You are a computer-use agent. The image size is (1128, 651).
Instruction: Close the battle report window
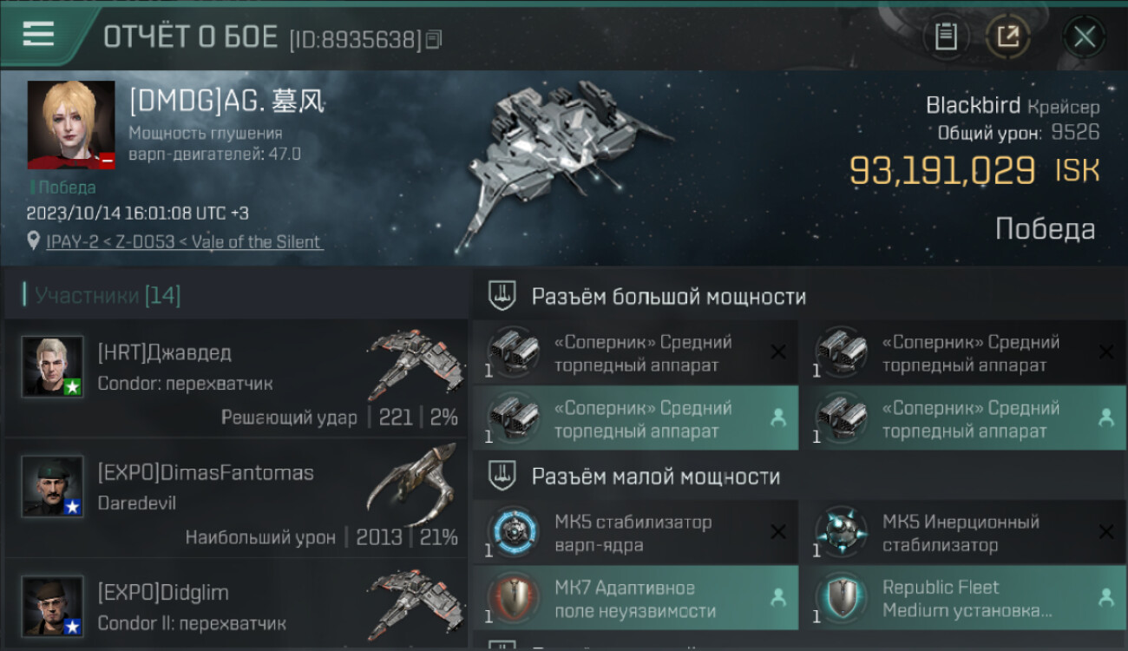coord(1084,36)
